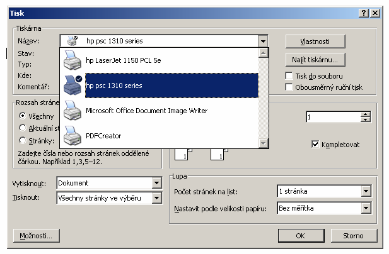This screenshot has height=254, width=389.
Task: Enable Obousměrný ruční tisk checkbox
Action: pyautogui.click(x=289, y=87)
